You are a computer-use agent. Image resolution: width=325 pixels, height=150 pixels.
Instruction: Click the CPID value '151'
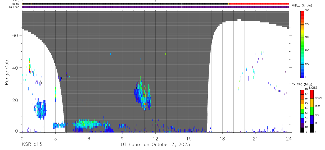pyautogui.click(x=155, y=1)
